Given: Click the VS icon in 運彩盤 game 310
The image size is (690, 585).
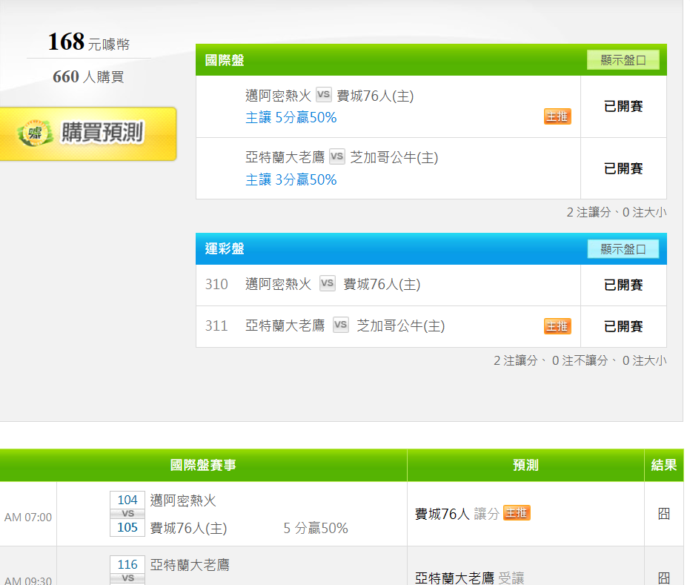Looking at the screenshot, I should click(x=327, y=284).
